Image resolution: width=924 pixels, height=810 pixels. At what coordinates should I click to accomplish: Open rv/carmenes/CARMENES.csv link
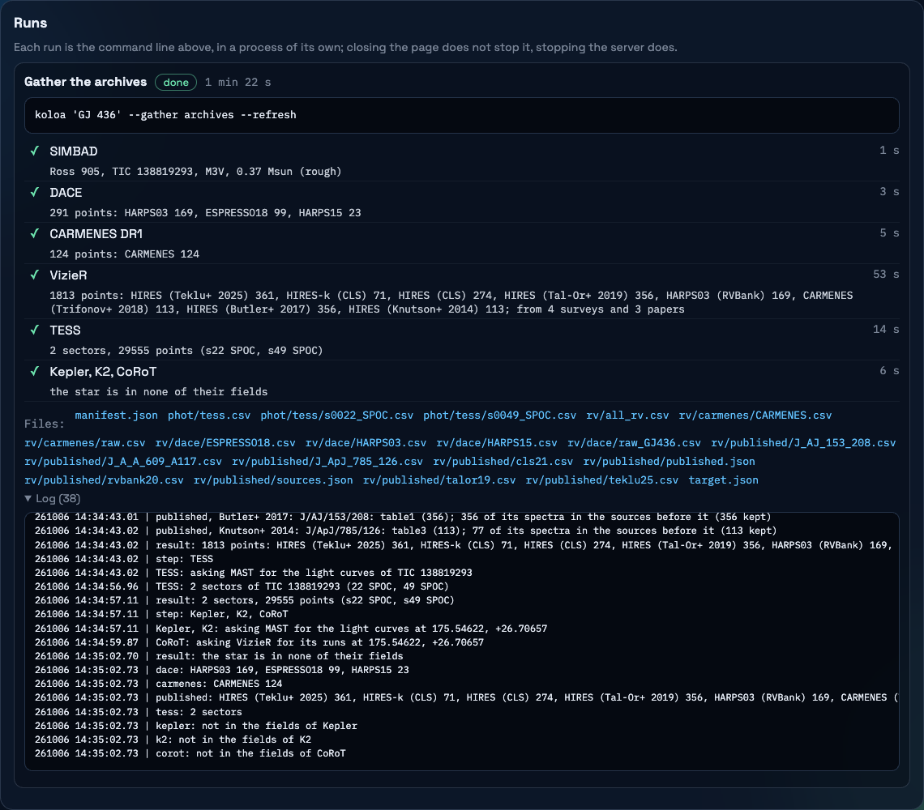point(755,416)
